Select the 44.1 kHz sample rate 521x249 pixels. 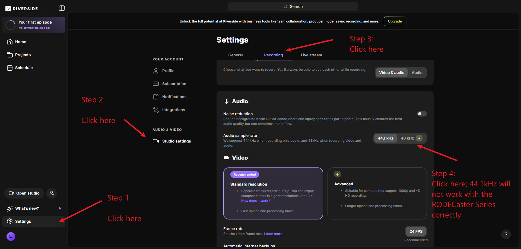(x=385, y=138)
